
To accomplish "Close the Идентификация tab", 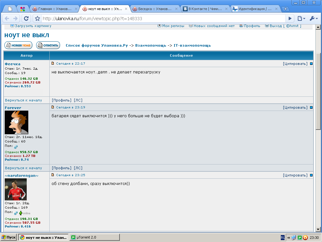I will 276,9.
